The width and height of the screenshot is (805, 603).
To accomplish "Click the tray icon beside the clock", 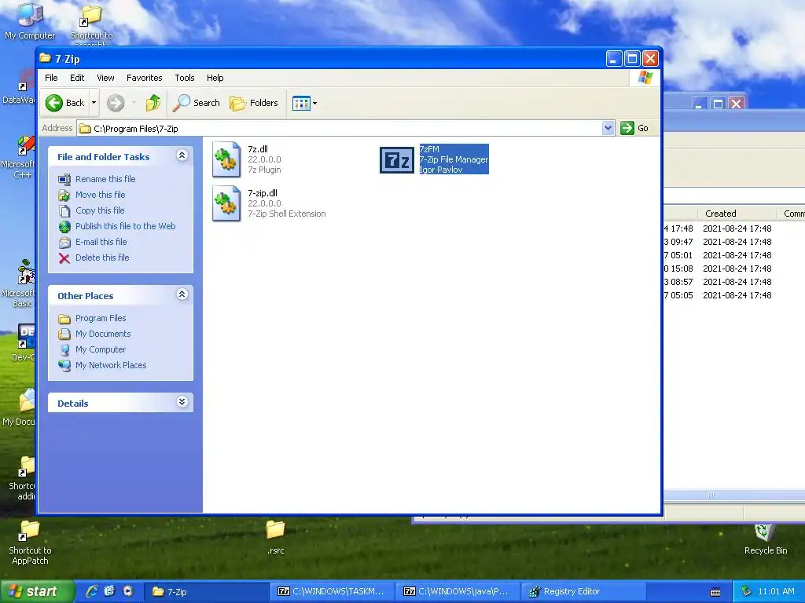I will point(747,591).
